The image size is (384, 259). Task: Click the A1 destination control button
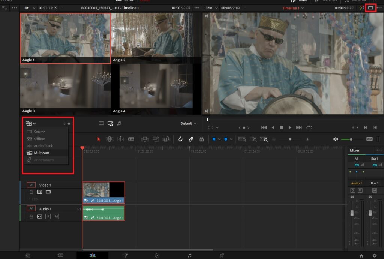(31, 208)
